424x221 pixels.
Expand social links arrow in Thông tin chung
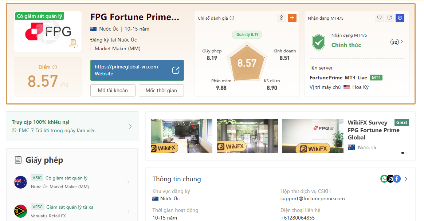pyautogui.click(x=406, y=179)
